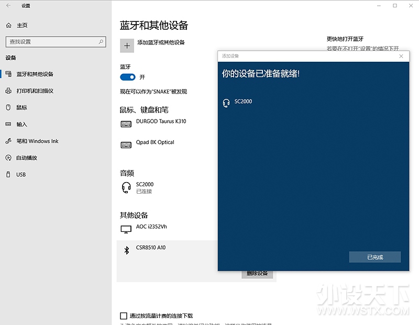Open the 打印机和扫描仪 sidebar icon

[8, 91]
